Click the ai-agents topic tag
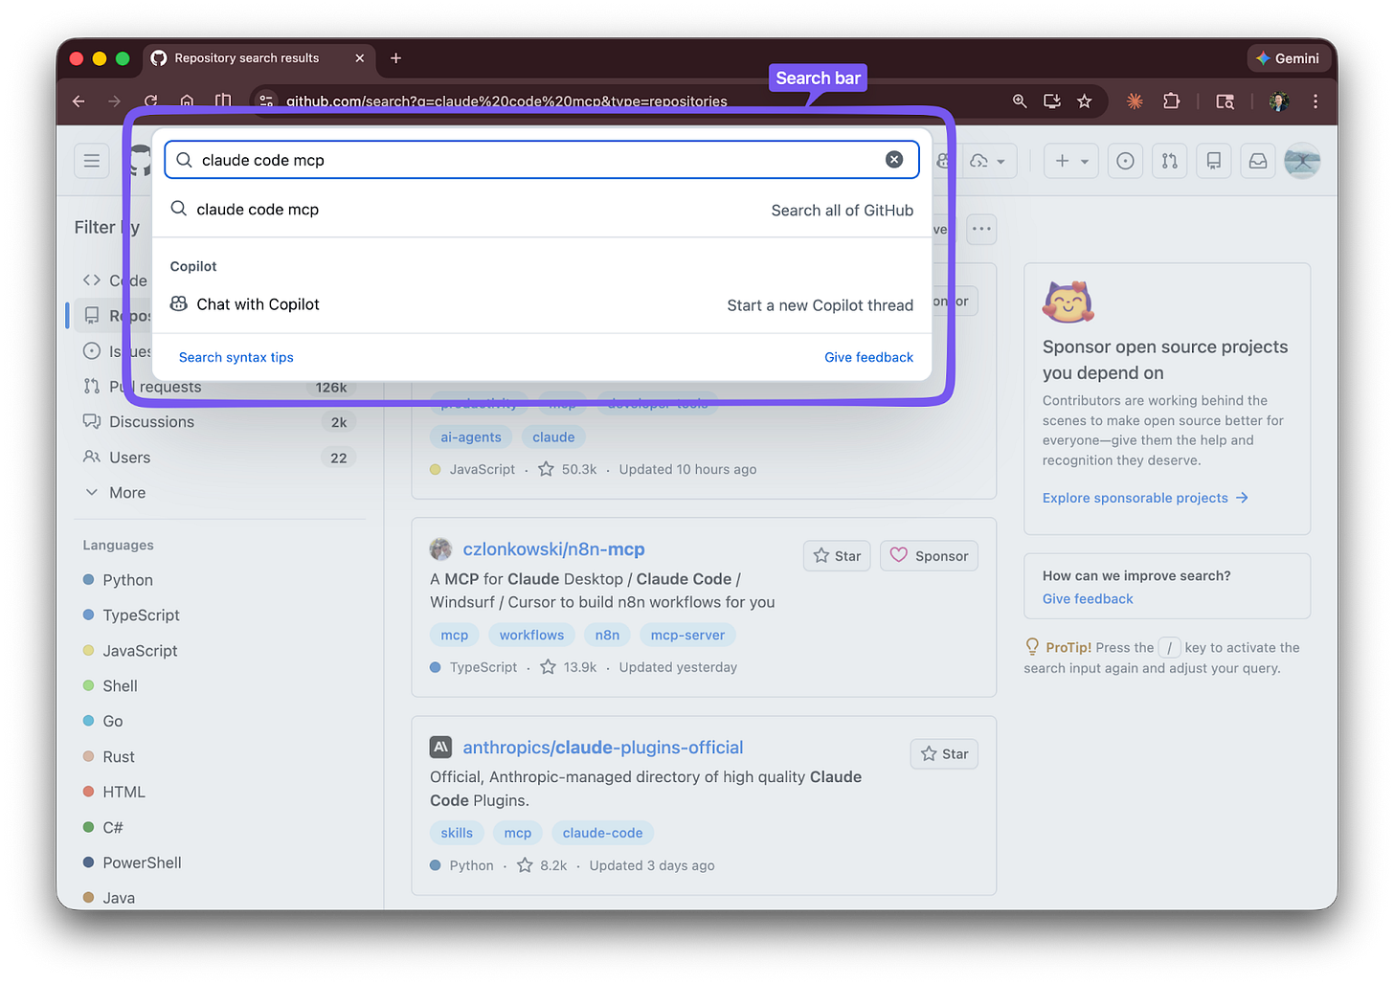The image size is (1394, 984). (471, 437)
